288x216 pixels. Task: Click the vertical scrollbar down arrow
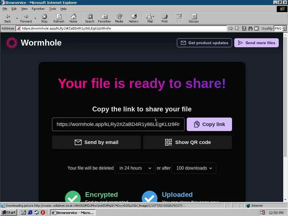point(285,200)
